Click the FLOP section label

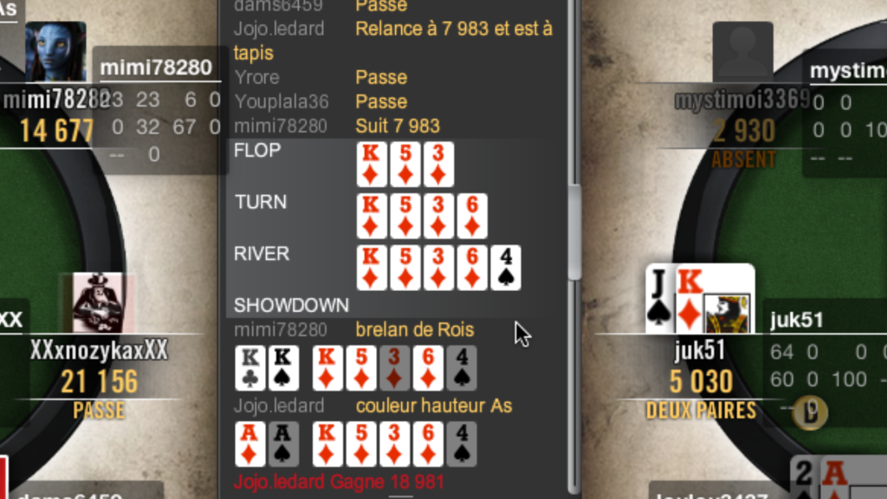(x=257, y=151)
